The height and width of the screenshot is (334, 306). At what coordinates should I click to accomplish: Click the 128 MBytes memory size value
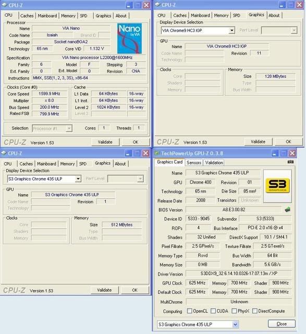tap(275, 76)
